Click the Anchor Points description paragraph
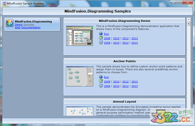This screenshot has height=126, width=195. pos(139,69)
